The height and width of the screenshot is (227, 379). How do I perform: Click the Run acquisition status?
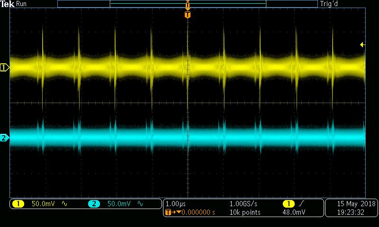(x=22, y=4)
